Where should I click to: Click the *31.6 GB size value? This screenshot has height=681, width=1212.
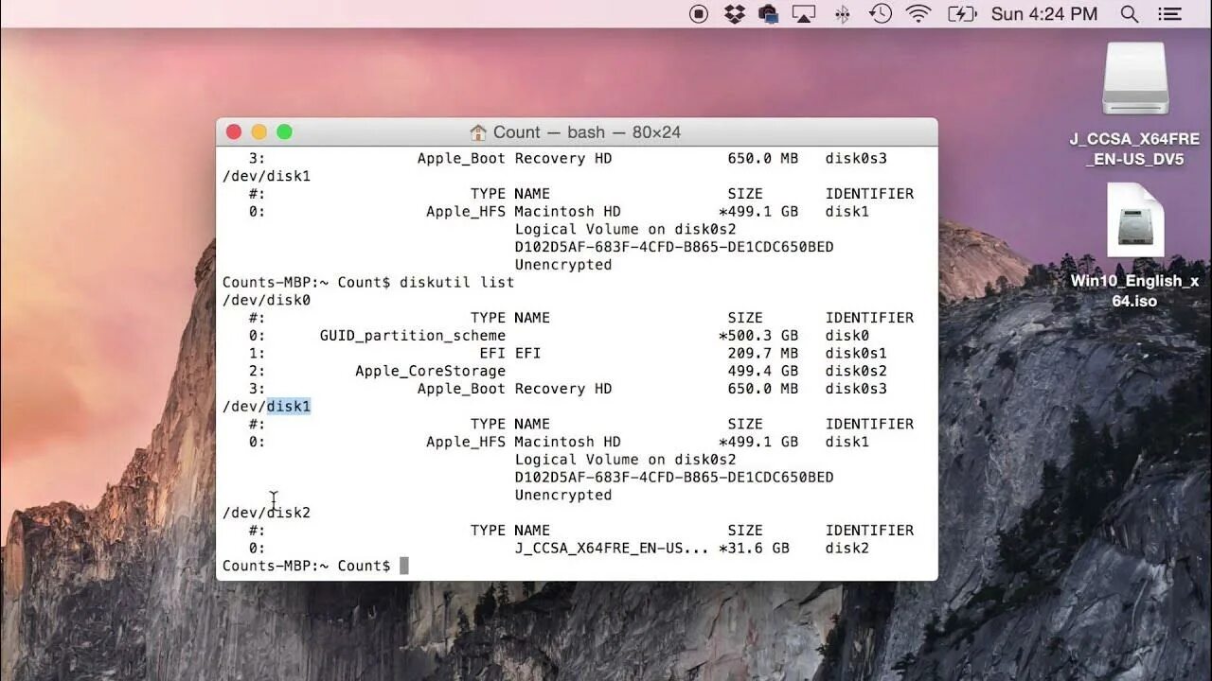pos(754,549)
